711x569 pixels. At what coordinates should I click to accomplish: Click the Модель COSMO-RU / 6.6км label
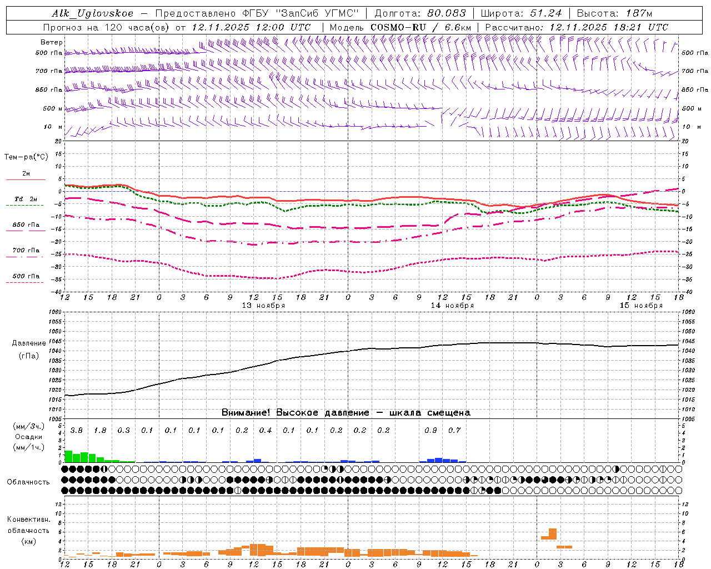[400, 27]
